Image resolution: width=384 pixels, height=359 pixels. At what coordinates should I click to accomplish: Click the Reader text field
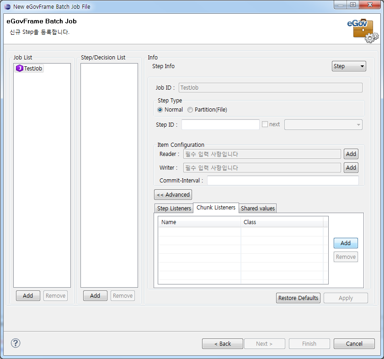pos(262,154)
